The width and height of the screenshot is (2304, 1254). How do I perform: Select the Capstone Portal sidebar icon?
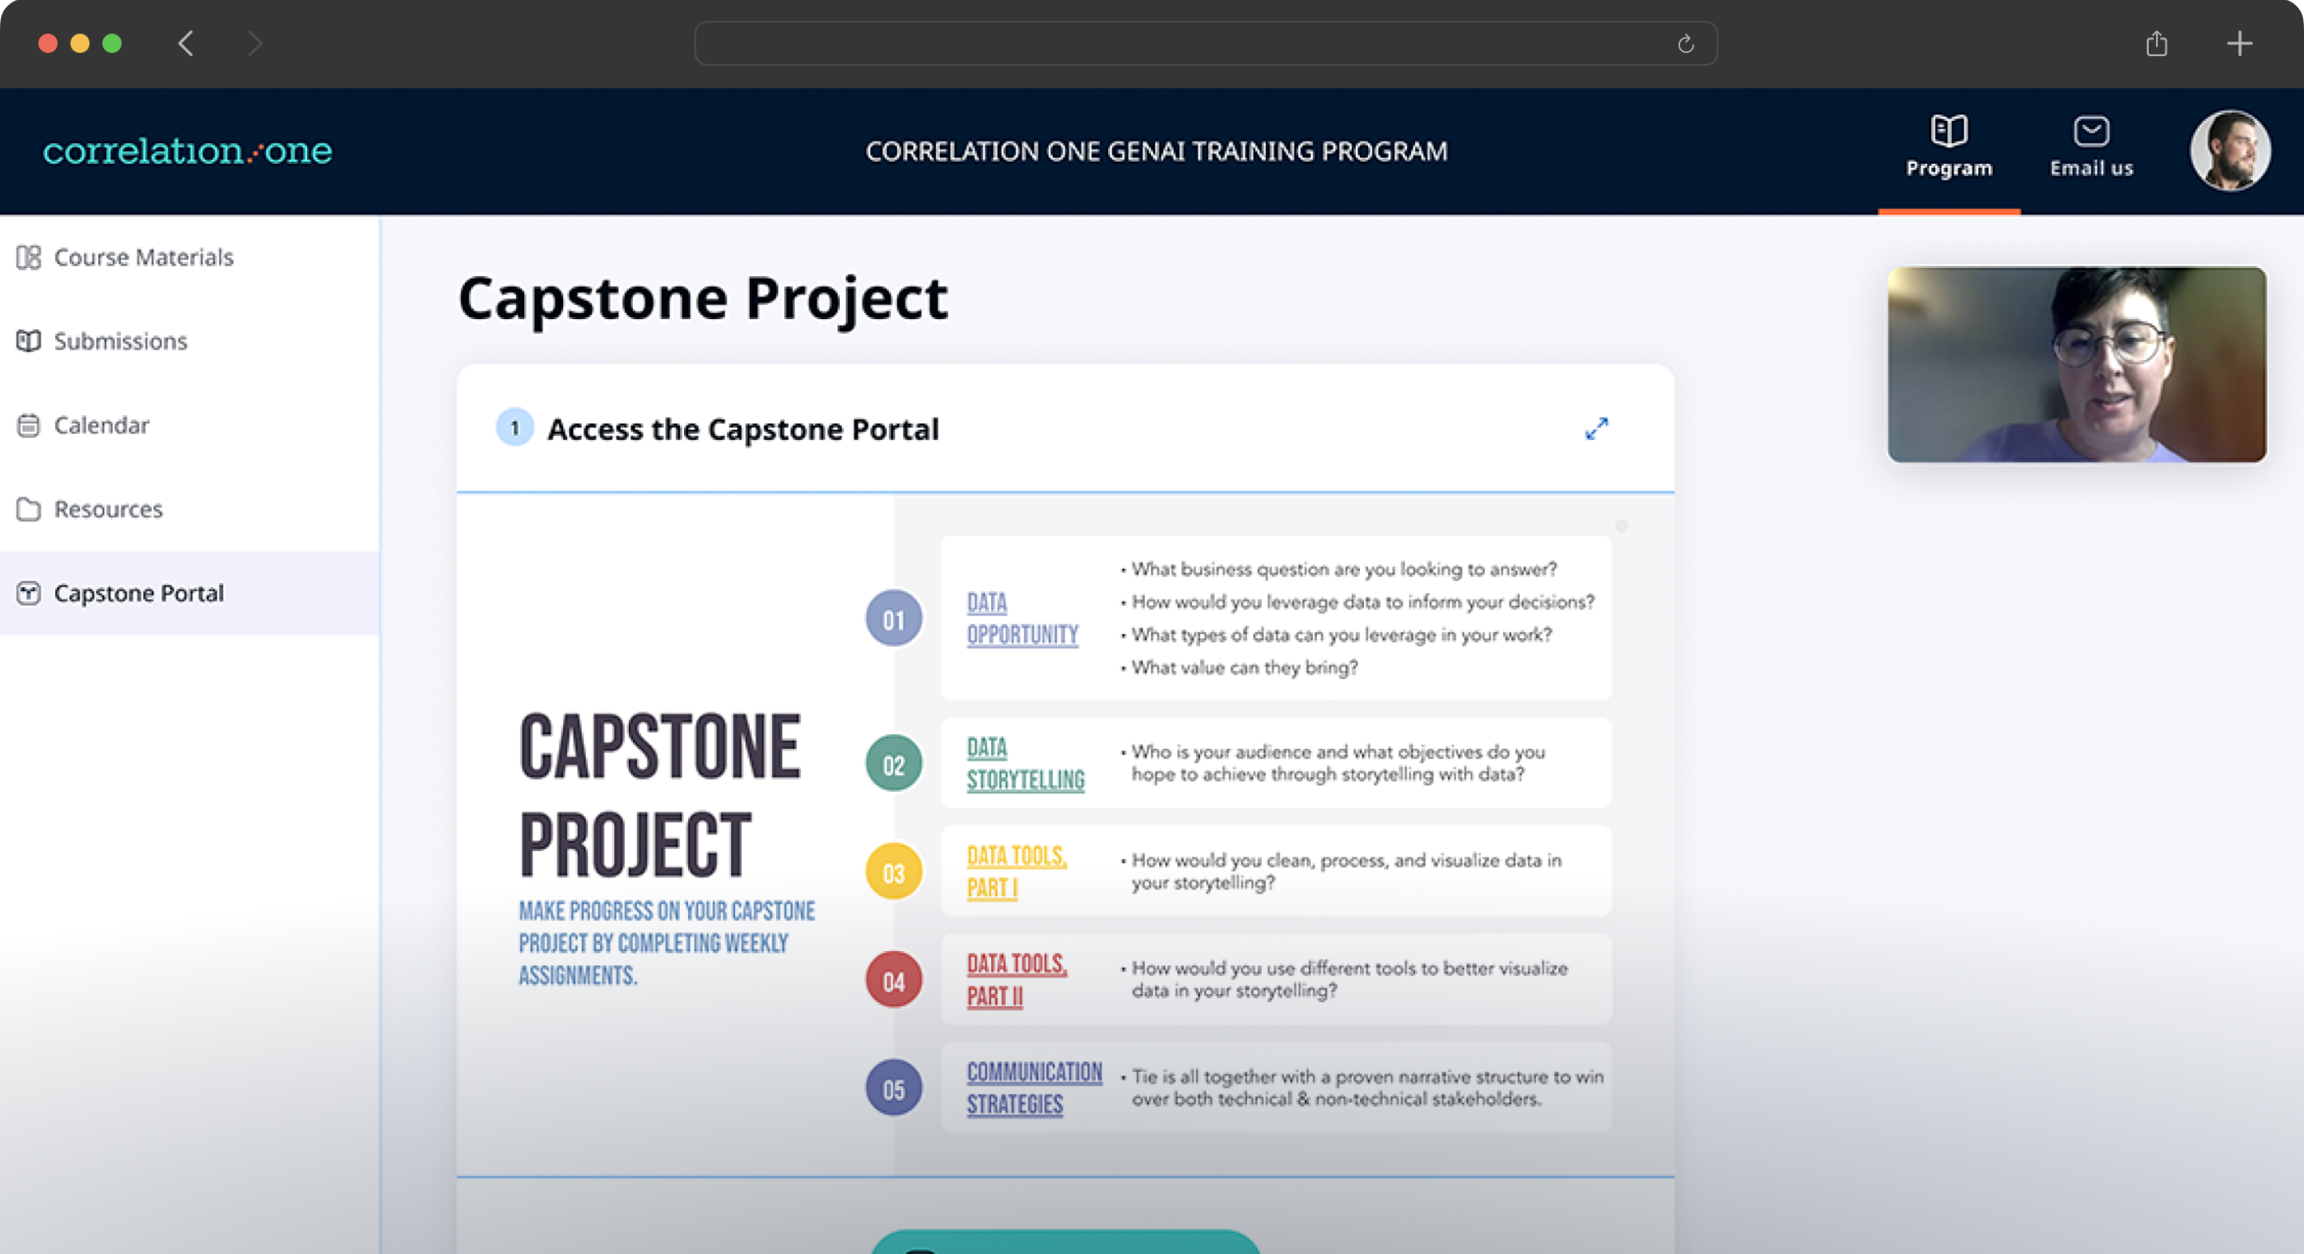(28, 593)
